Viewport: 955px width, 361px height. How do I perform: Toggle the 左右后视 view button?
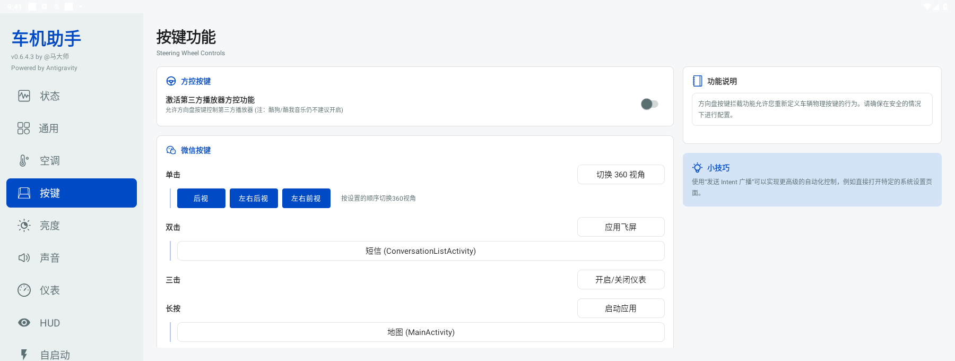(254, 199)
